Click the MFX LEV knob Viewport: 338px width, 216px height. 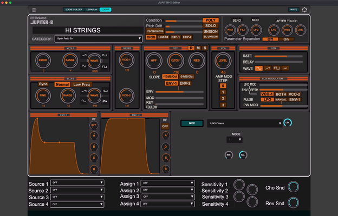coord(288,123)
